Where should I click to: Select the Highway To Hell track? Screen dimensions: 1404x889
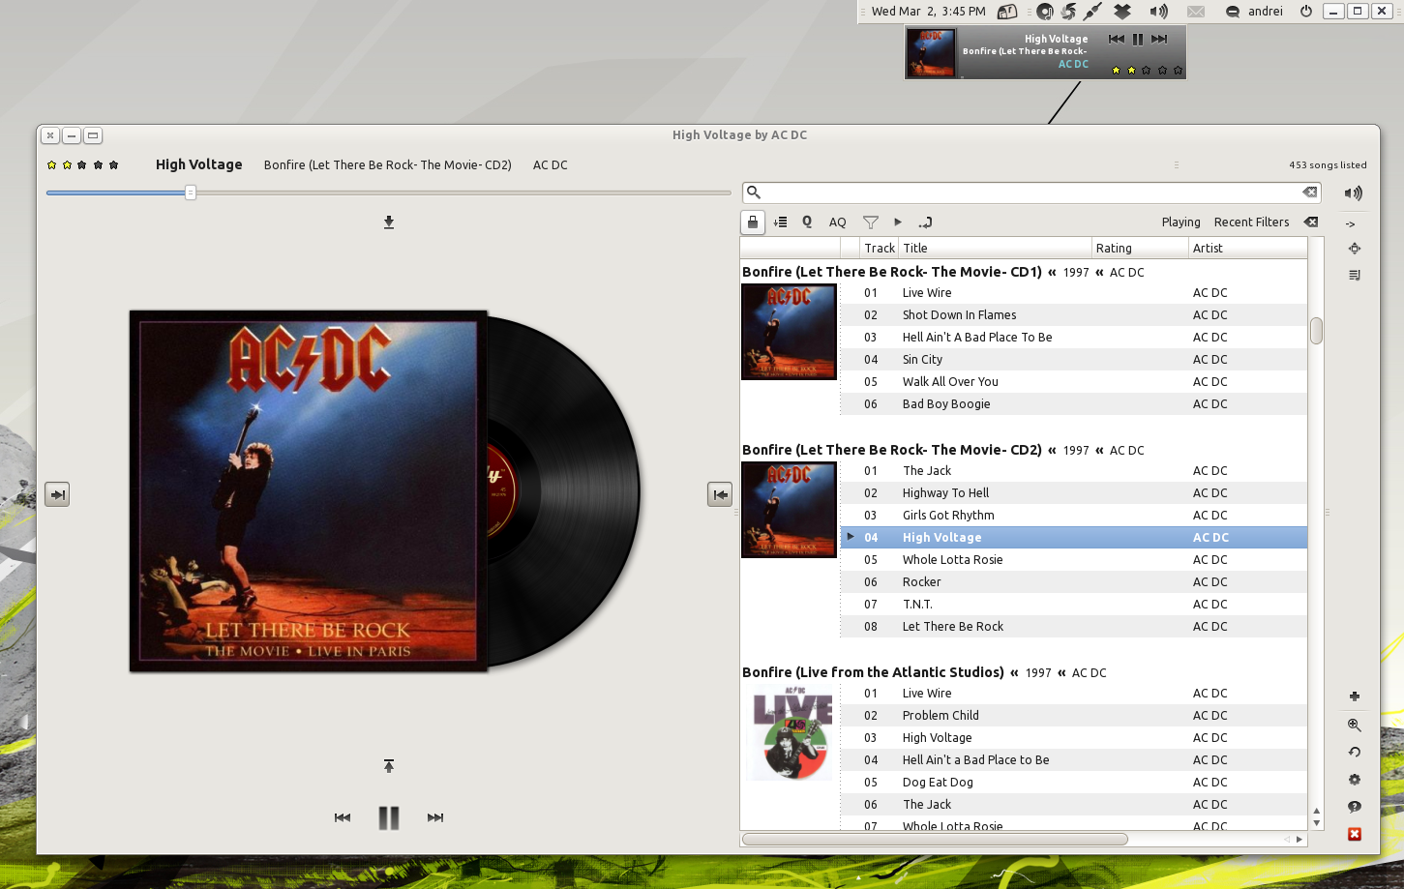coord(1074,493)
